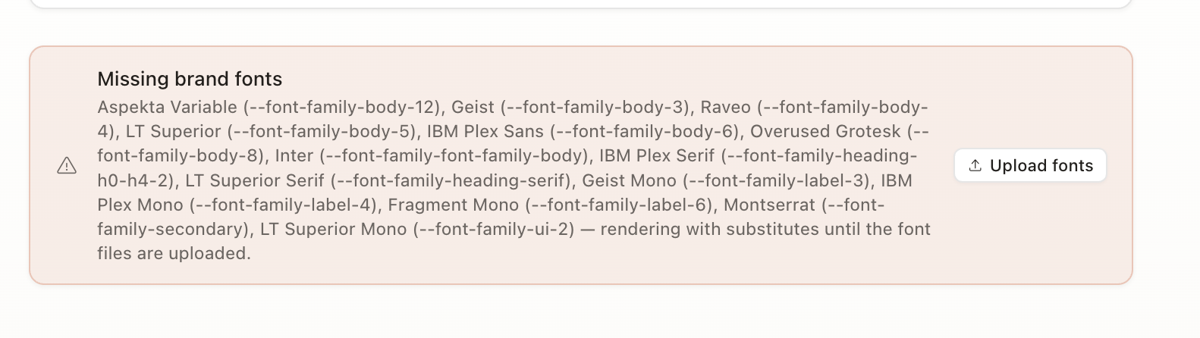Image resolution: width=1200 pixels, height=338 pixels.
Task: Click the IBM Plex Sans font name
Action: pyautogui.click(x=485, y=131)
